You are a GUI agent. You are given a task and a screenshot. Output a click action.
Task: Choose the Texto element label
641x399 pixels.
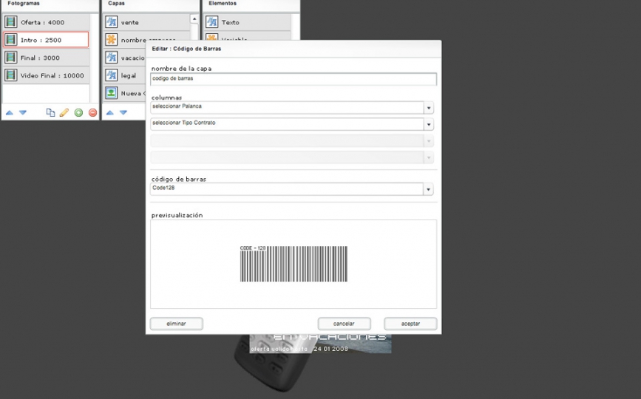click(x=230, y=22)
